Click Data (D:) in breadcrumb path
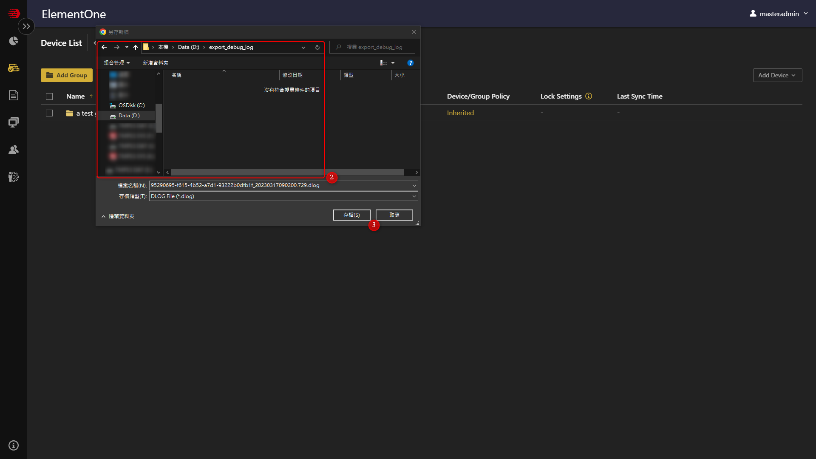The width and height of the screenshot is (816, 459). click(188, 47)
